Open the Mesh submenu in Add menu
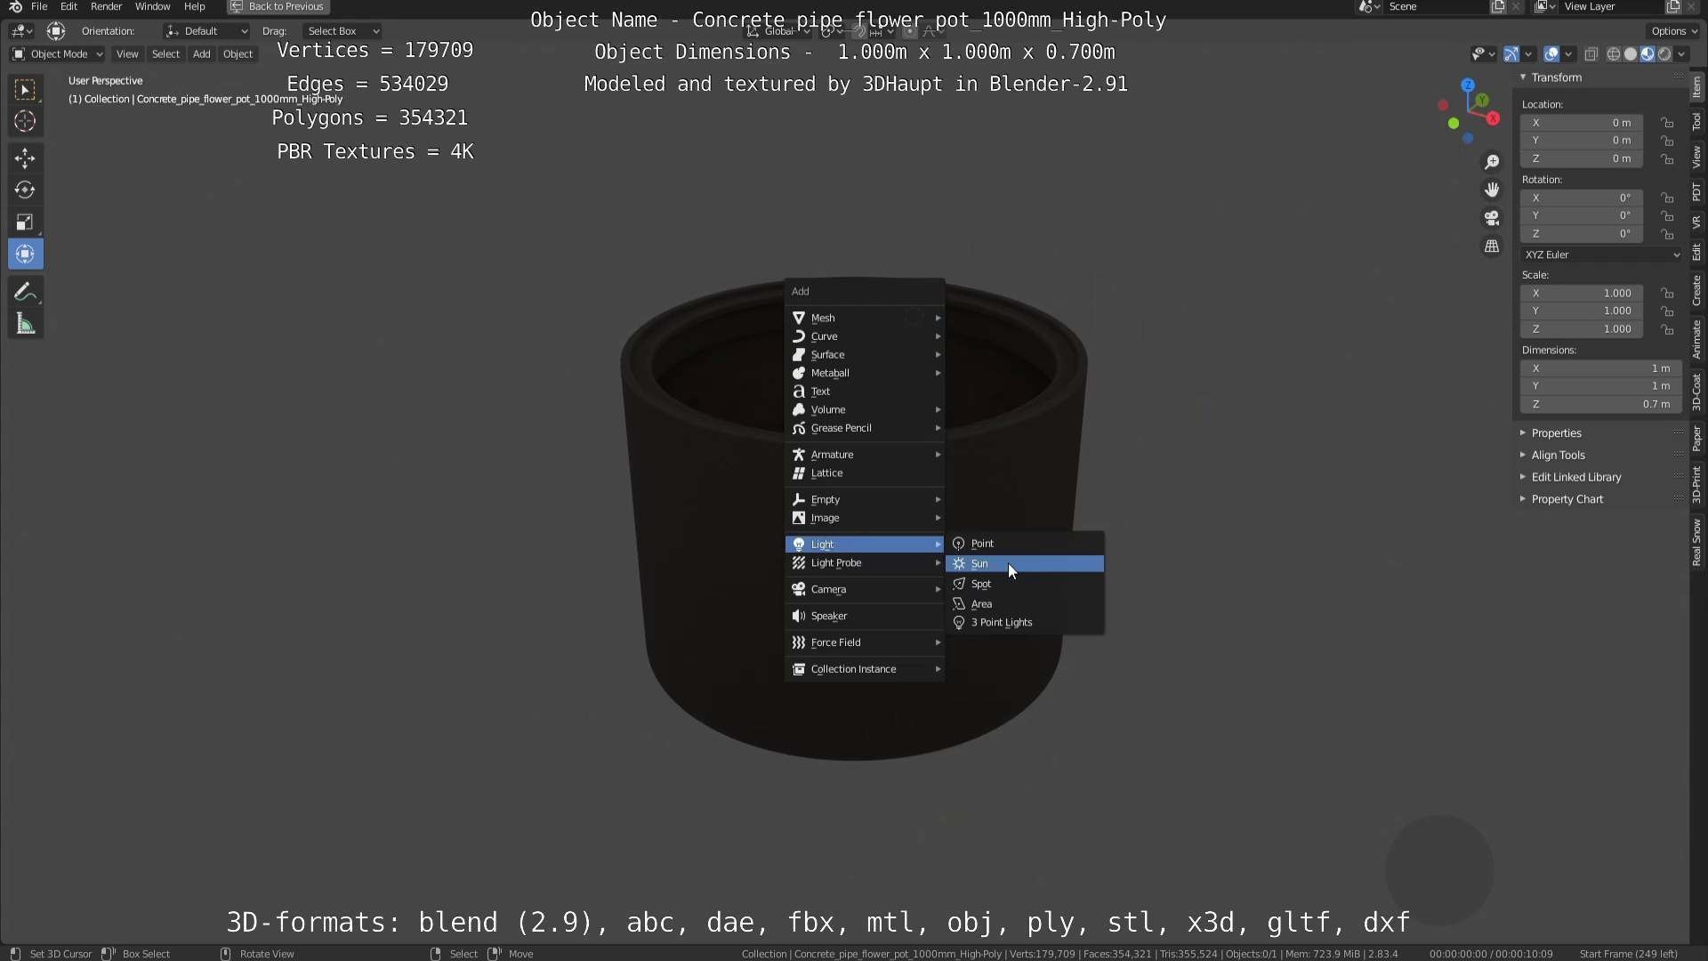The width and height of the screenshot is (1708, 961). [x=865, y=318]
